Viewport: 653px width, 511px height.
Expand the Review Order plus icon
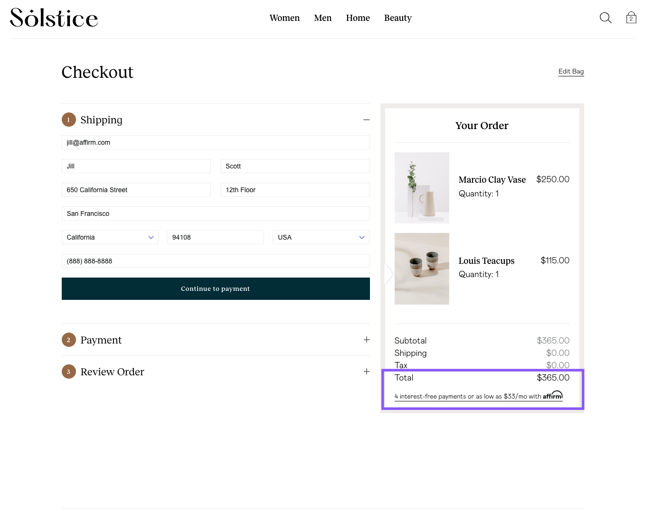pos(367,372)
